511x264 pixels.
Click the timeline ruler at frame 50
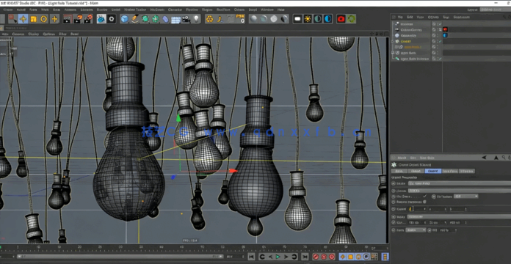(203, 247)
